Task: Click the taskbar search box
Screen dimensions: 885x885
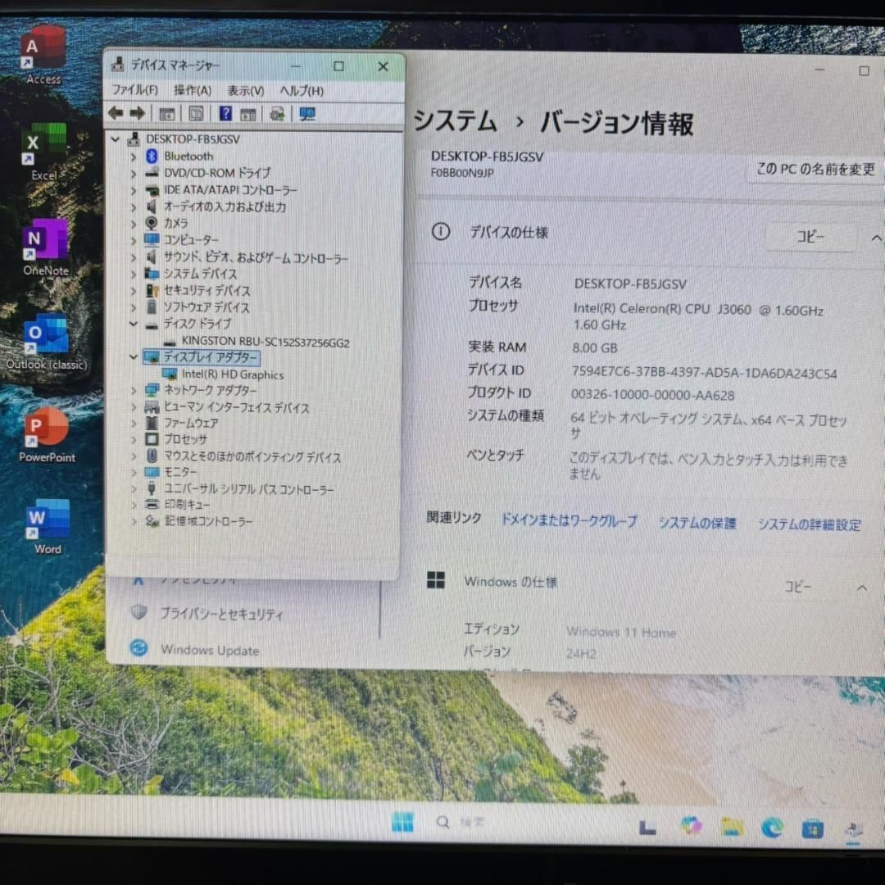Action: point(459,822)
